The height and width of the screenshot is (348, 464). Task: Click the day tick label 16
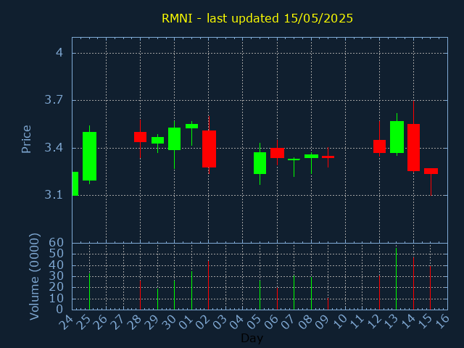[441, 322]
